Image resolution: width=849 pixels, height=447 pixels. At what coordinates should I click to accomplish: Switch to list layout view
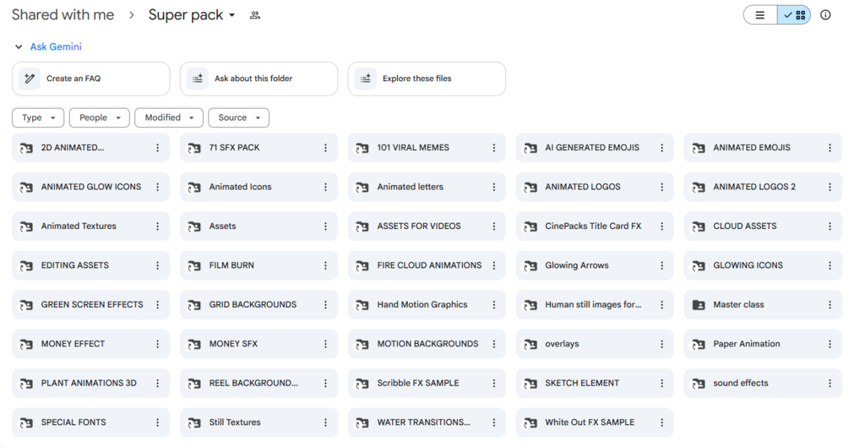(x=760, y=15)
